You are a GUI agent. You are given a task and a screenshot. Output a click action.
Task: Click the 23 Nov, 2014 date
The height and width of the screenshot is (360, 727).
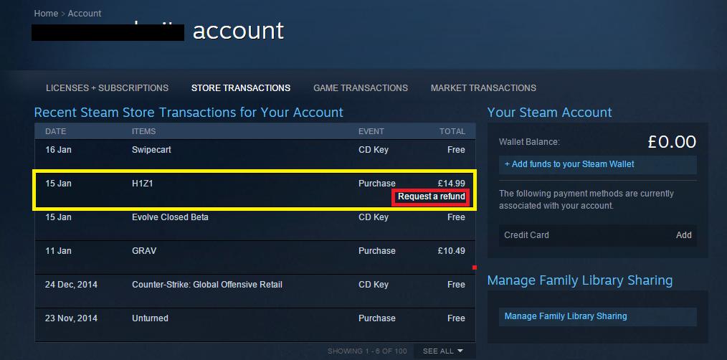pyautogui.click(x=72, y=318)
